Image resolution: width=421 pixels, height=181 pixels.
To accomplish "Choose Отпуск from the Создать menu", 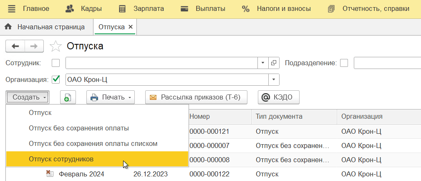I will coord(97,113).
